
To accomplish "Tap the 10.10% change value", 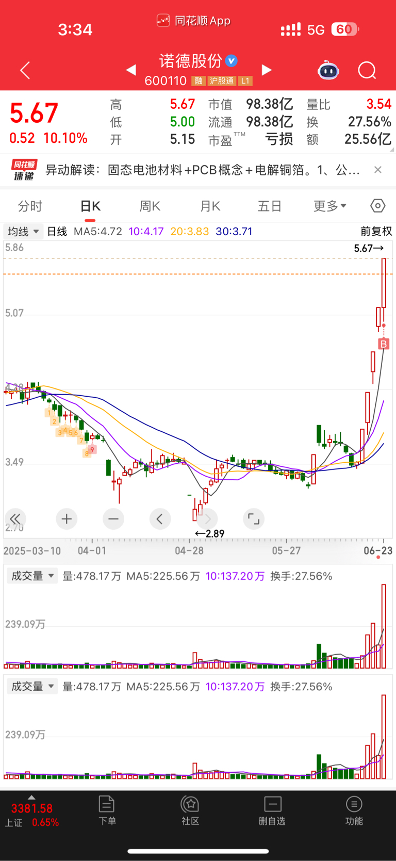I will (65, 138).
